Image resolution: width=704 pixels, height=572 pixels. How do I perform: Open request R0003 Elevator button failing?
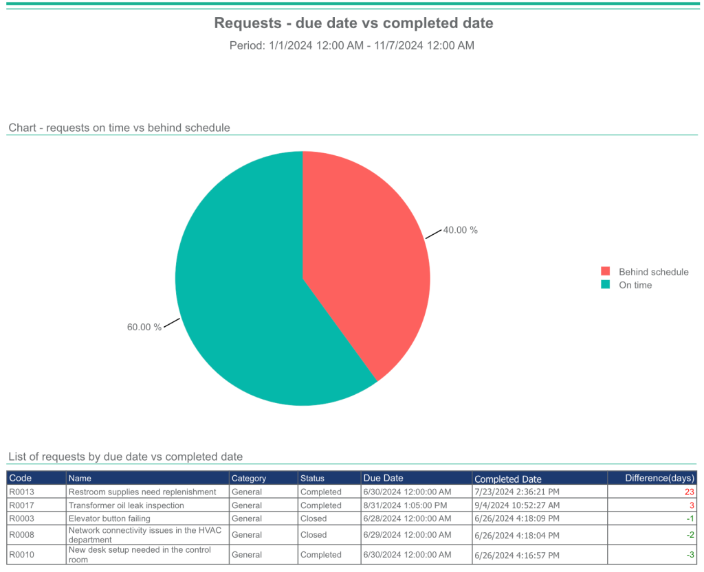[x=110, y=518]
